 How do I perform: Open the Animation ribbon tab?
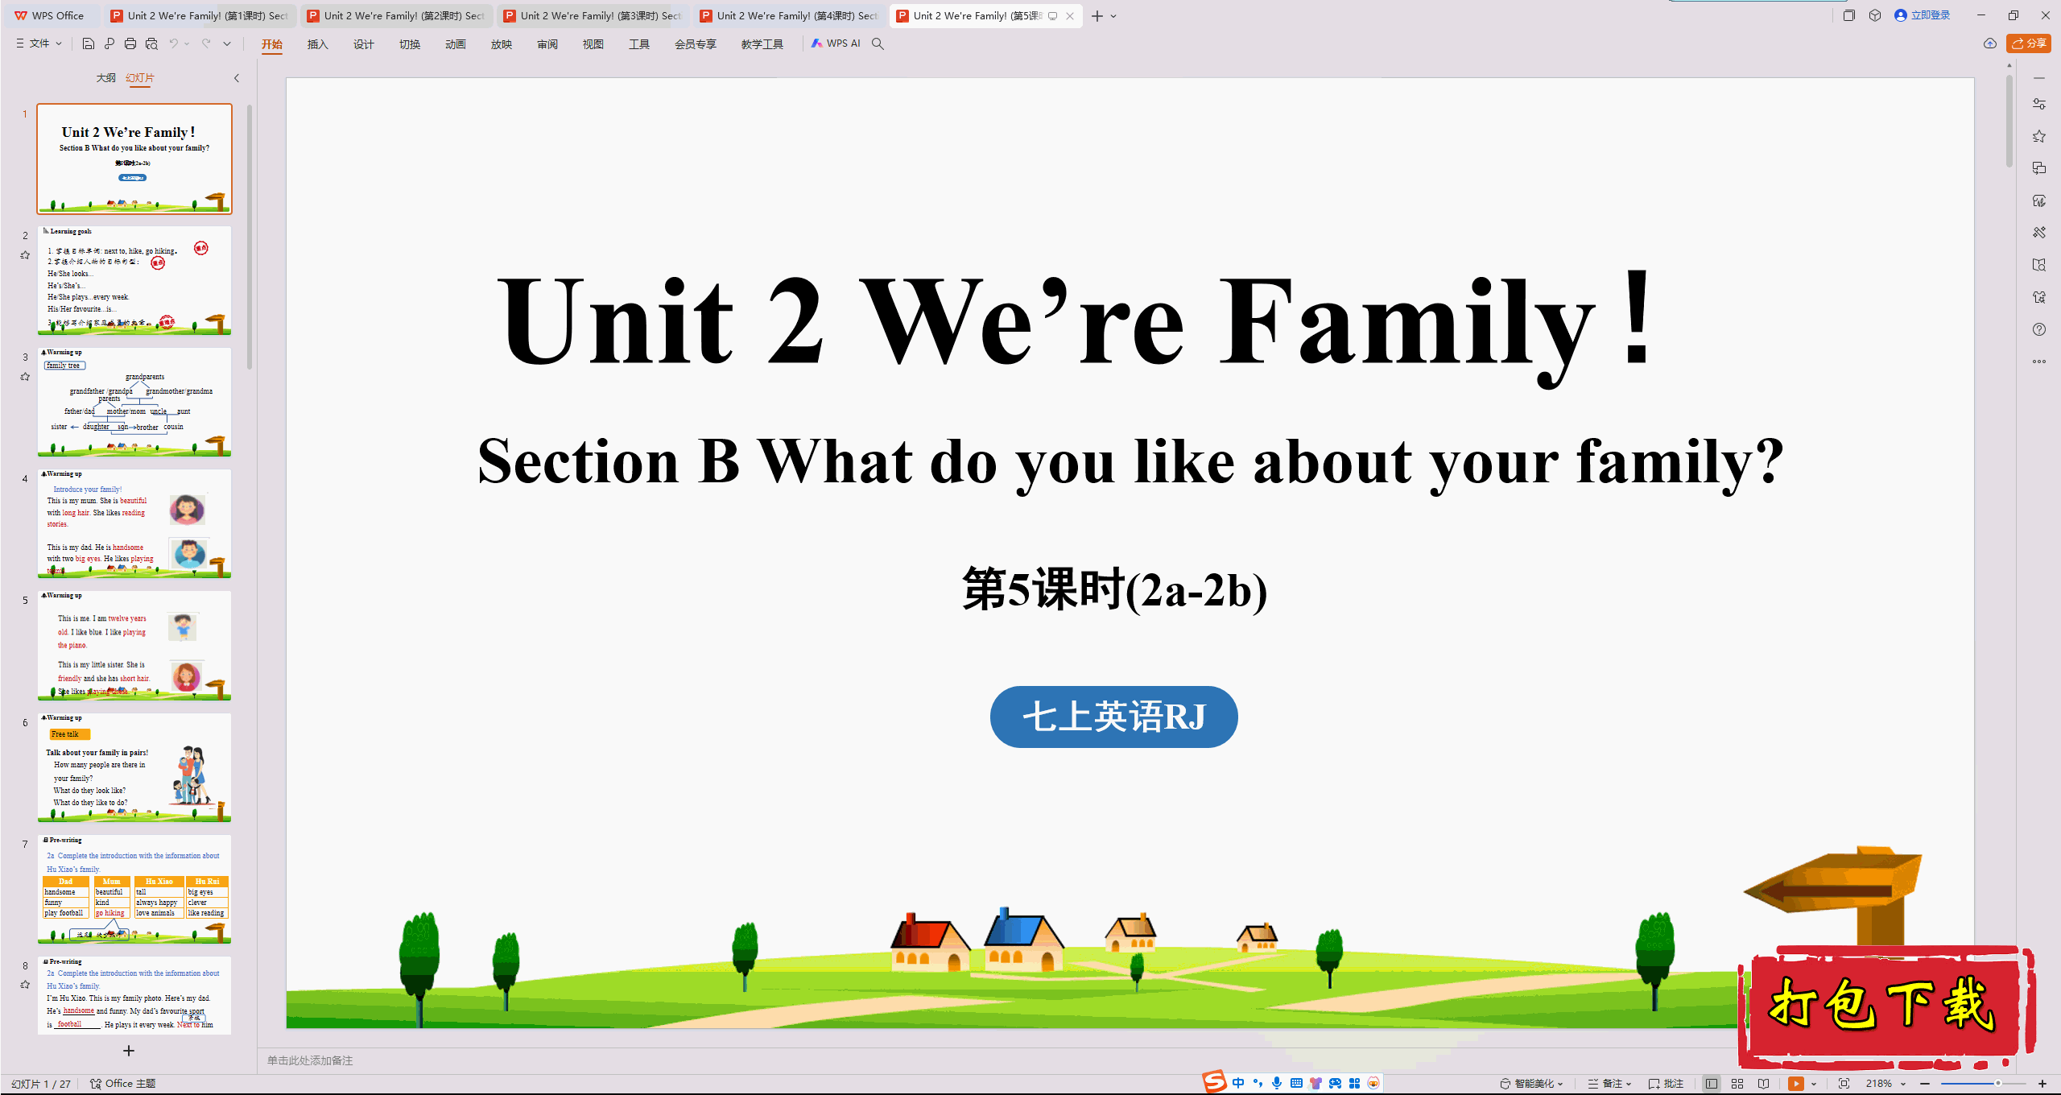pos(456,44)
